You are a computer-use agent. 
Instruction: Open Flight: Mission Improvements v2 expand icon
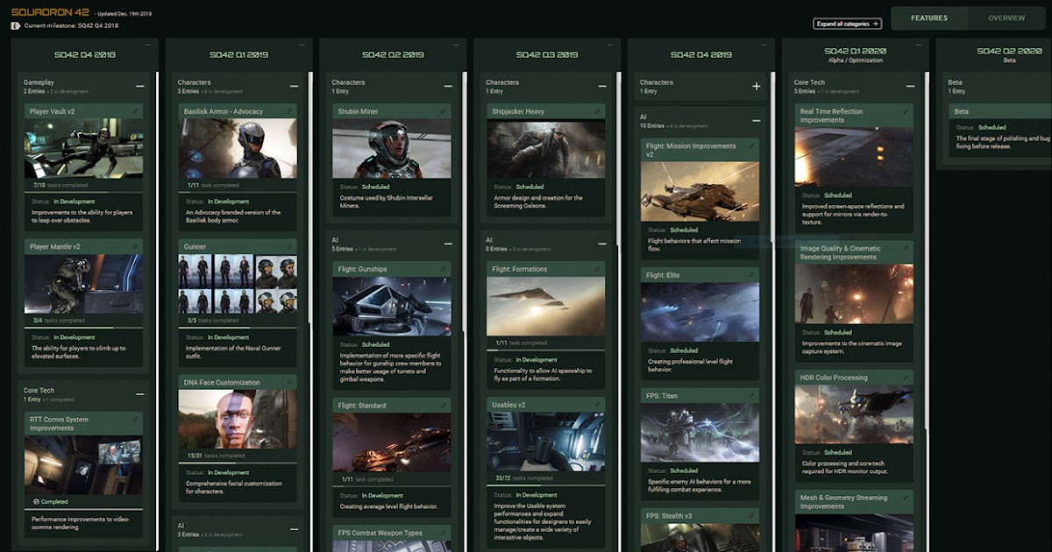(x=752, y=145)
